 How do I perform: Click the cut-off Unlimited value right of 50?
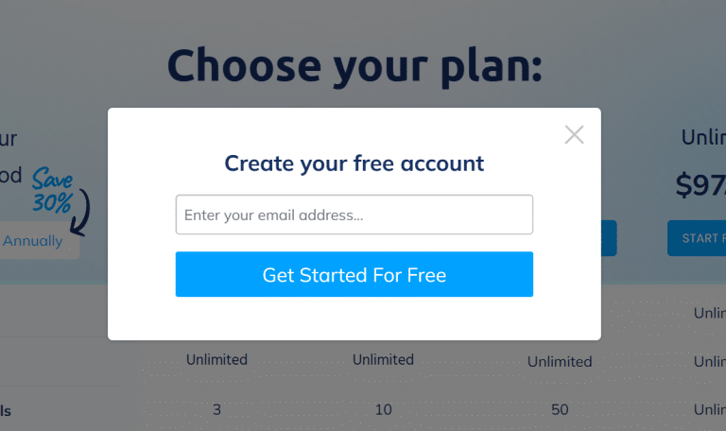point(710,409)
